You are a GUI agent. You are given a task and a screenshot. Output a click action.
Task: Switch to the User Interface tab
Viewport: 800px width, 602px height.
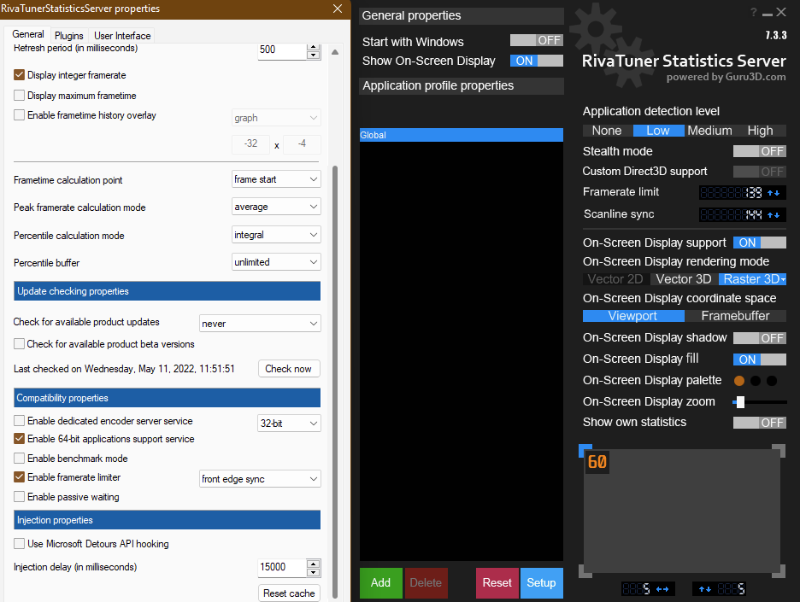tap(122, 36)
